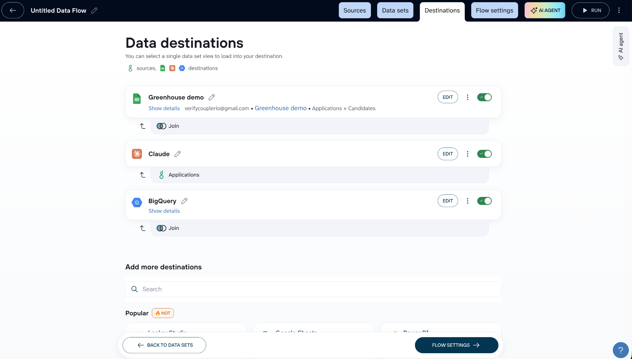Screen dimensions: 632x359
Task: Click the arrow icon beside Applications data set
Action: coord(143,175)
